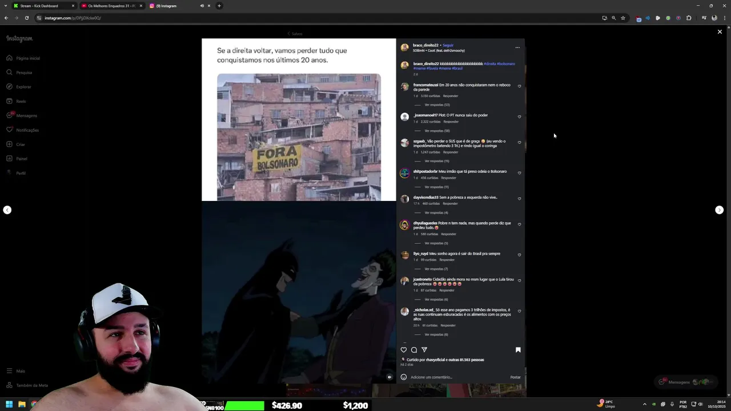Open post options three-dot menu
Image resolution: width=731 pixels, height=411 pixels.
517,47
